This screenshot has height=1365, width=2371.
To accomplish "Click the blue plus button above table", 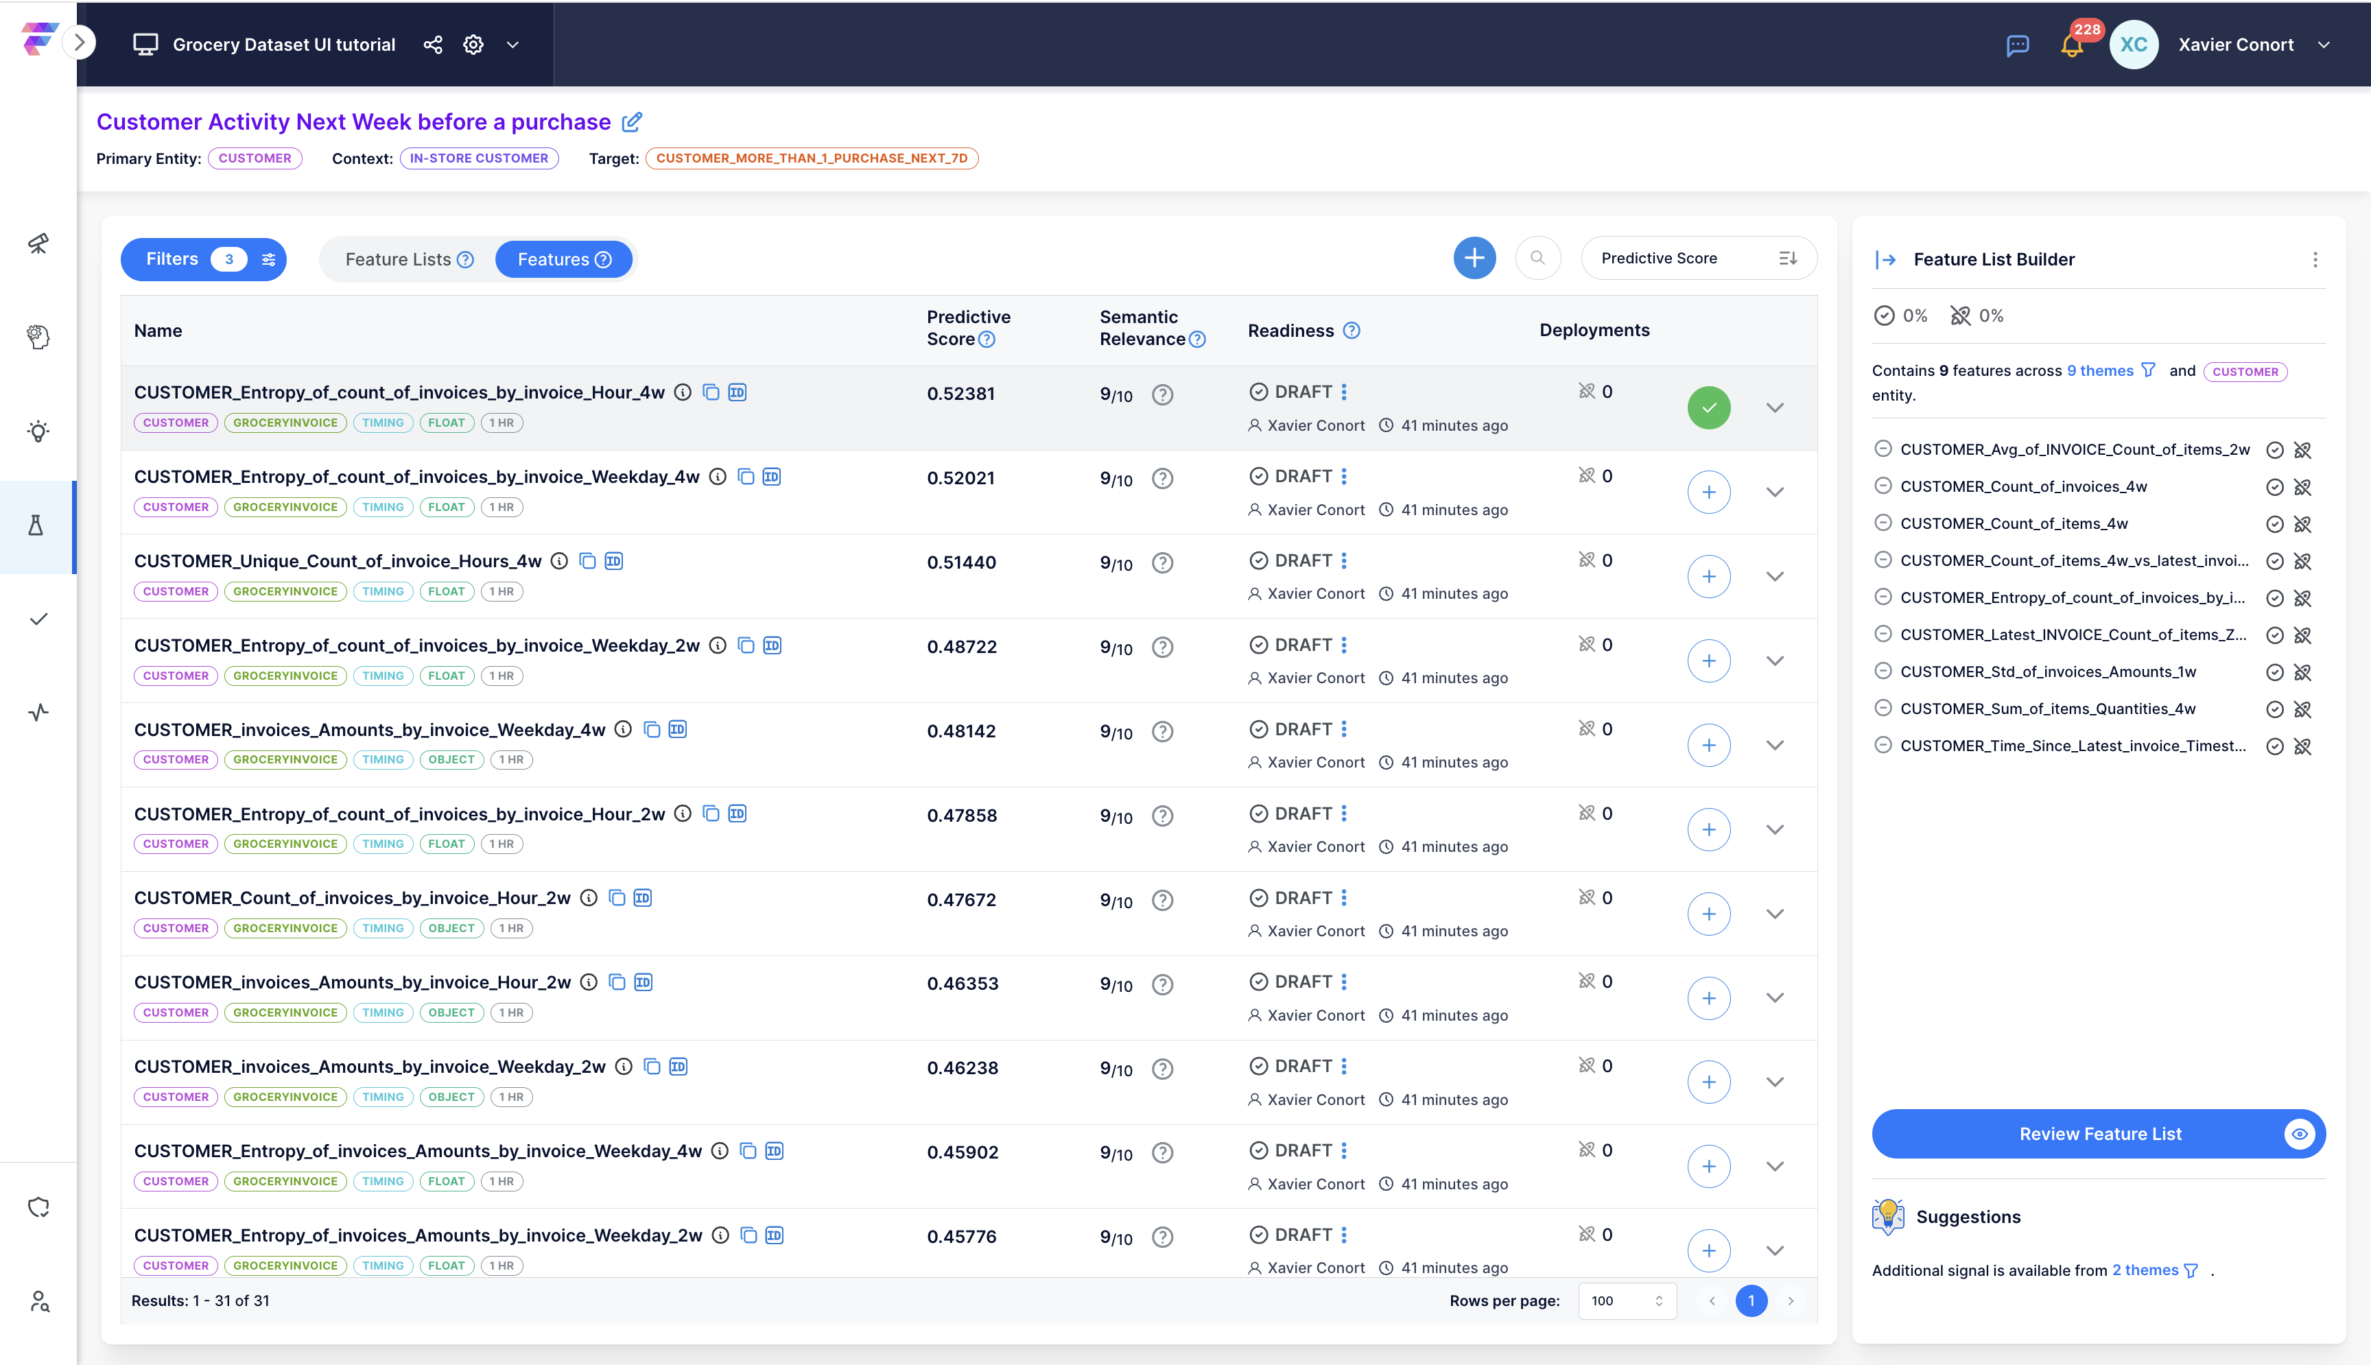I will [x=1475, y=258].
